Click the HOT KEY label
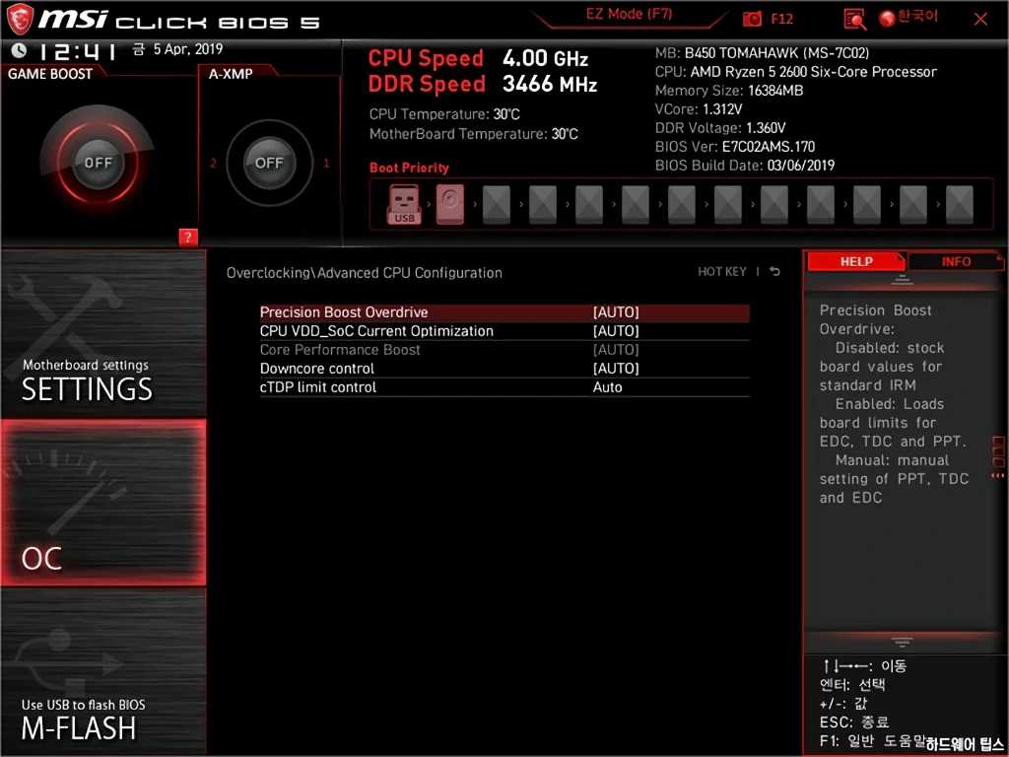 (722, 272)
